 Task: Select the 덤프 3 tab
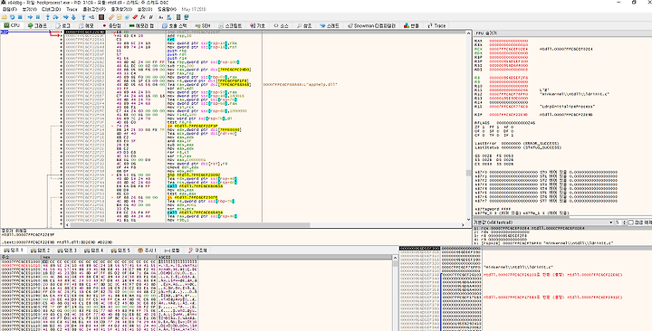[67, 251]
